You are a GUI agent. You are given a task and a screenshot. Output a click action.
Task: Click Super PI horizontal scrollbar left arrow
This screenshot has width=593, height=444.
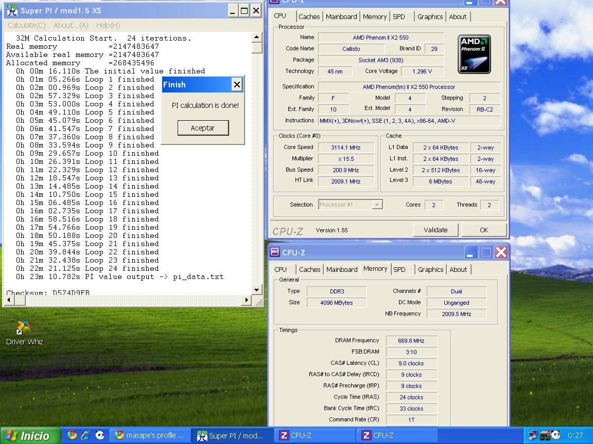point(9,300)
